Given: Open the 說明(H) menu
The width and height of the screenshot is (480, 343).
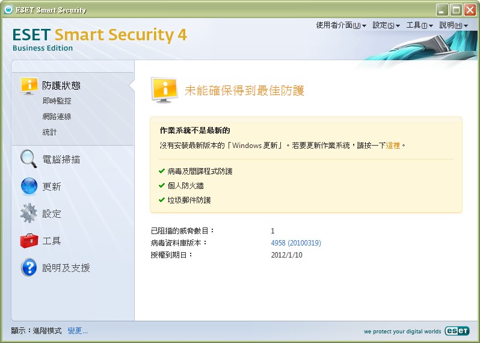Looking at the screenshot, I should point(453,25).
